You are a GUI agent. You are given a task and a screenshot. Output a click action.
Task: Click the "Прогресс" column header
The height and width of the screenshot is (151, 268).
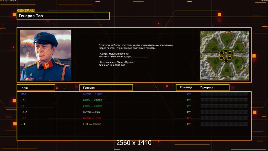(x=207, y=87)
